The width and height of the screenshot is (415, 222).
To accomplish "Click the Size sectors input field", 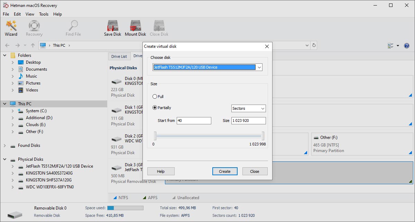I will tap(249, 121).
